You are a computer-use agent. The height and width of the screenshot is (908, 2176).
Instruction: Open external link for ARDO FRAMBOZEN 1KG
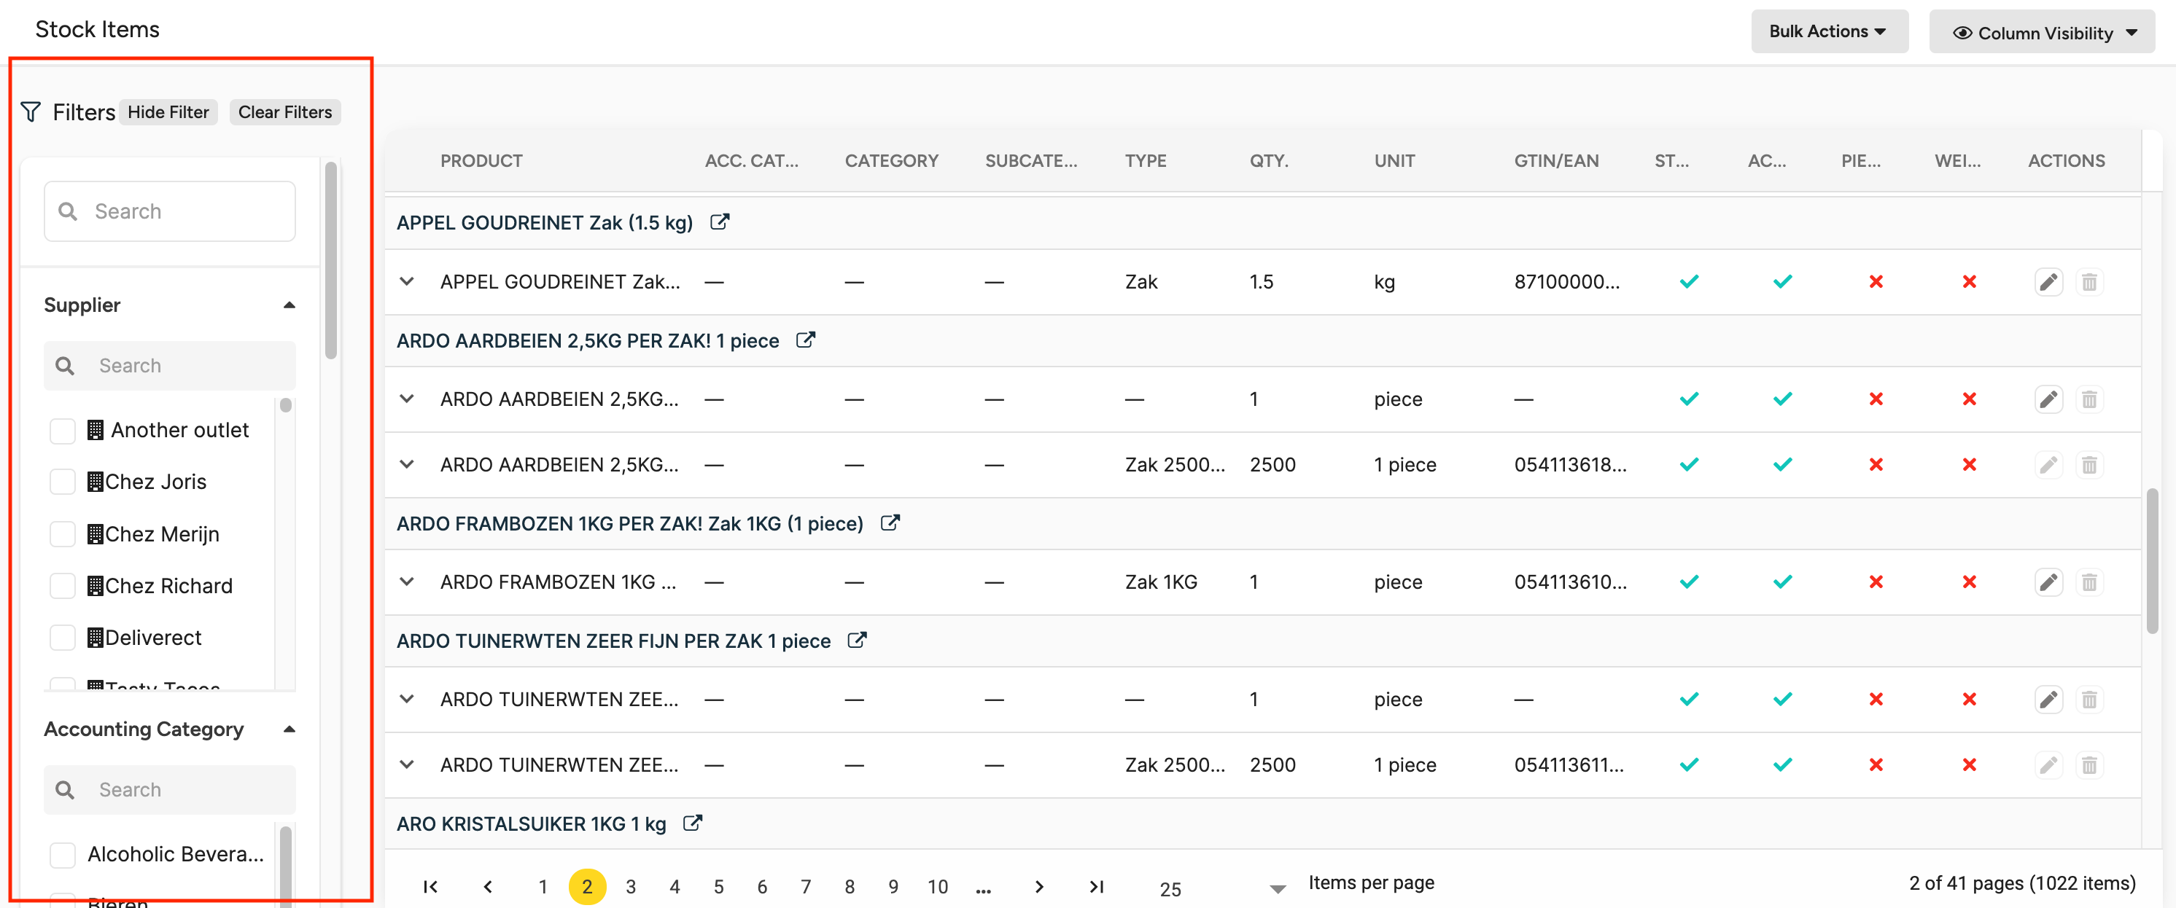tap(890, 523)
